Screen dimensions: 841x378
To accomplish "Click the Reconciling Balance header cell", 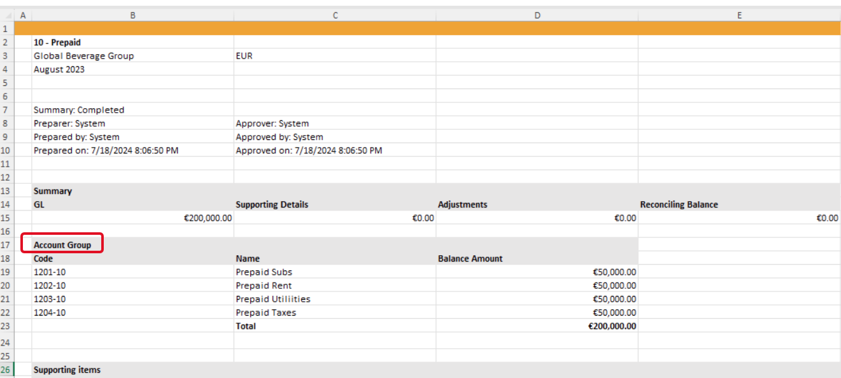I will [739, 204].
